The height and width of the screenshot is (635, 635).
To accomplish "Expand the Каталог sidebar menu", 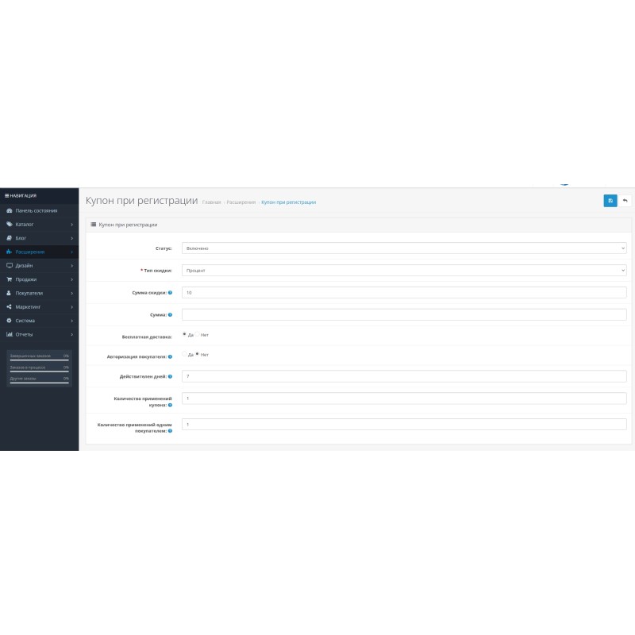I will [39, 225].
